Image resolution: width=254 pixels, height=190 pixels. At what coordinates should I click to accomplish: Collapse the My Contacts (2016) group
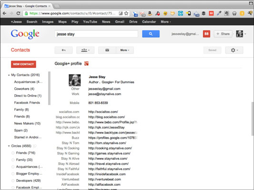pos(9,75)
